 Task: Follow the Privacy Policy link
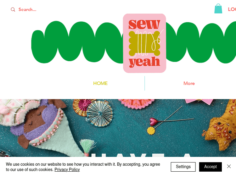tap(67, 169)
